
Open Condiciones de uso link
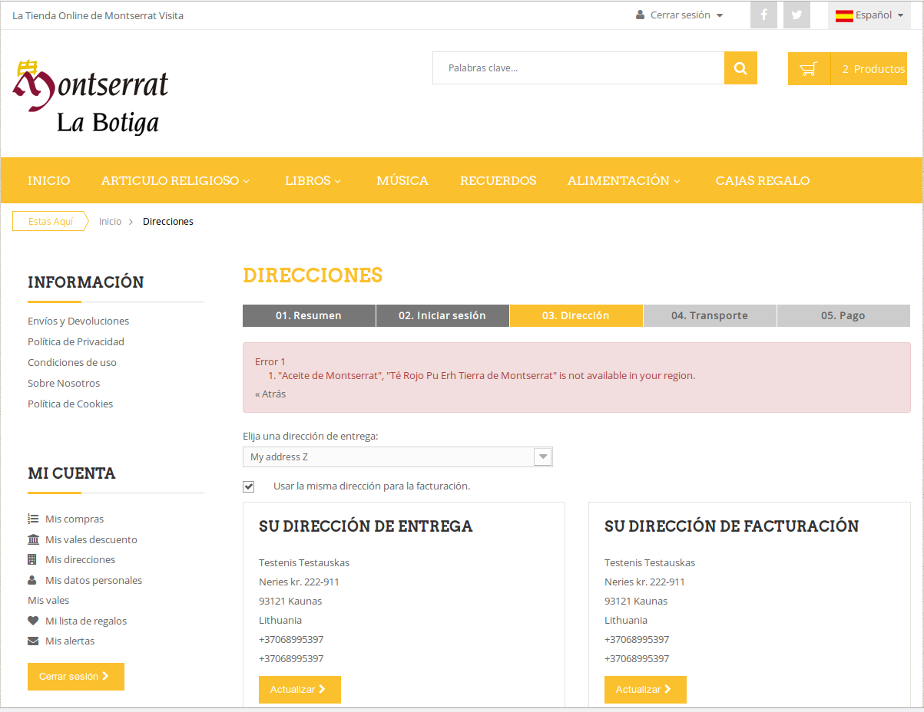(x=72, y=362)
